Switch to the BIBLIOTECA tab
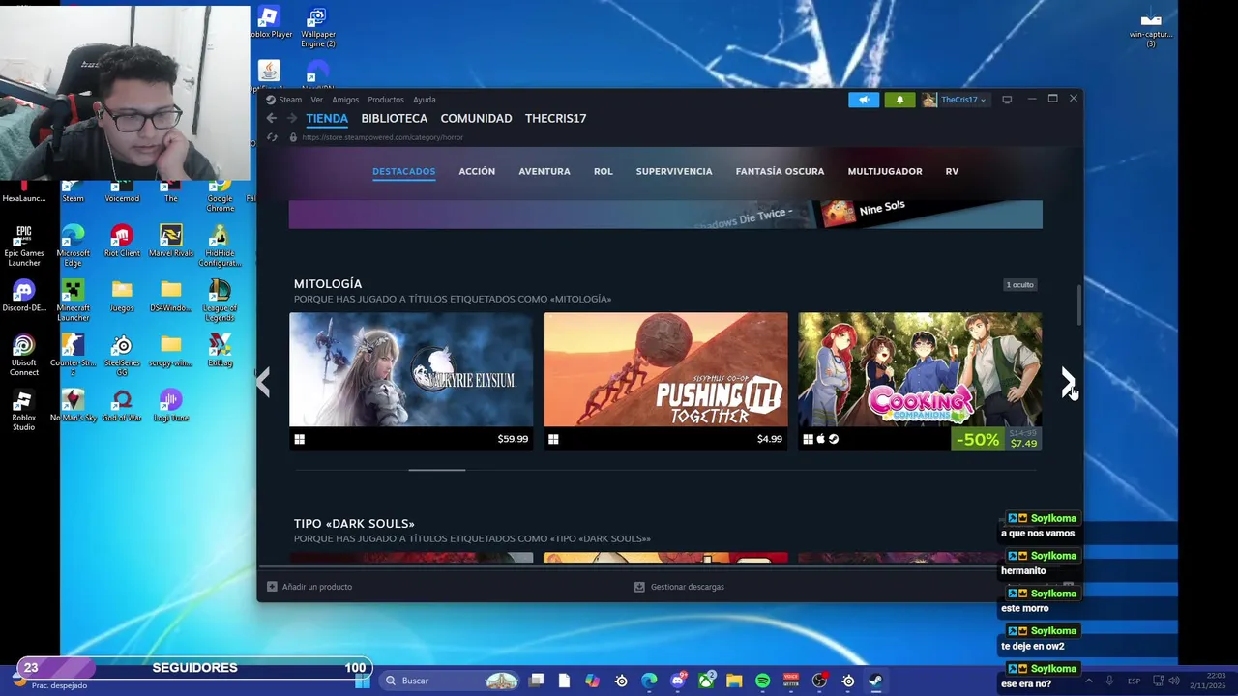The image size is (1238, 696). [x=394, y=118]
